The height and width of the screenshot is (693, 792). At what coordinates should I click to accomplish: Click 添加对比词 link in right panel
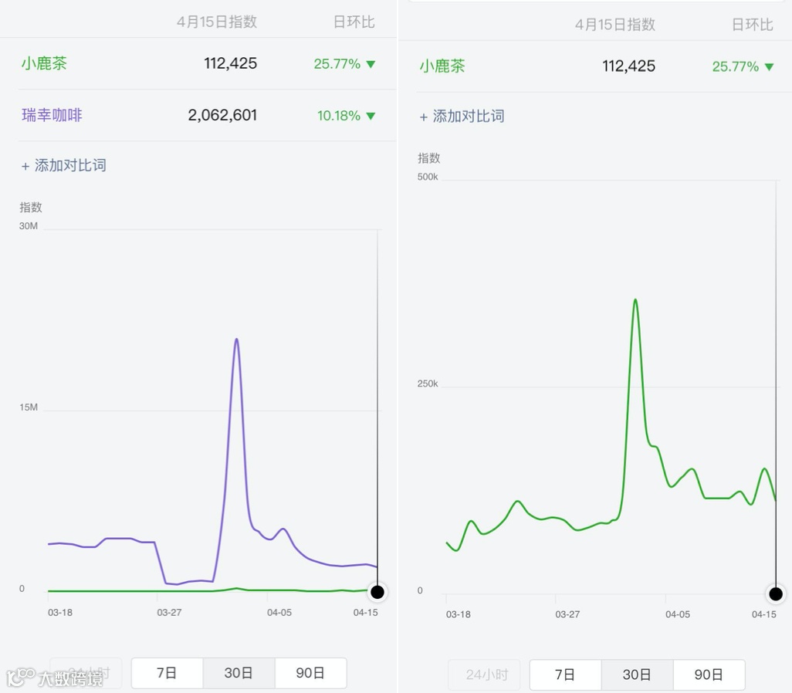tap(462, 117)
